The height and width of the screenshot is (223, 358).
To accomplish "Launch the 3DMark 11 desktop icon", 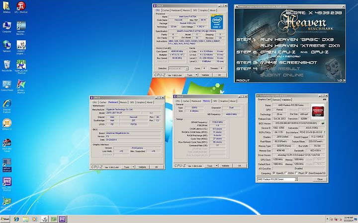I will coord(6,124).
